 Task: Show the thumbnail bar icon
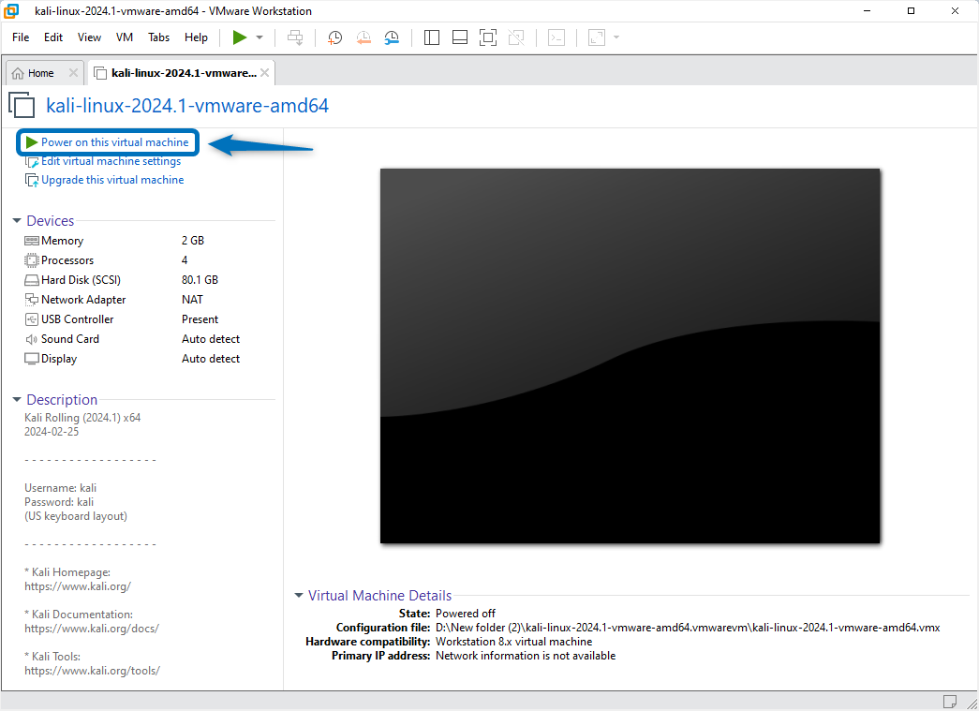459,37
